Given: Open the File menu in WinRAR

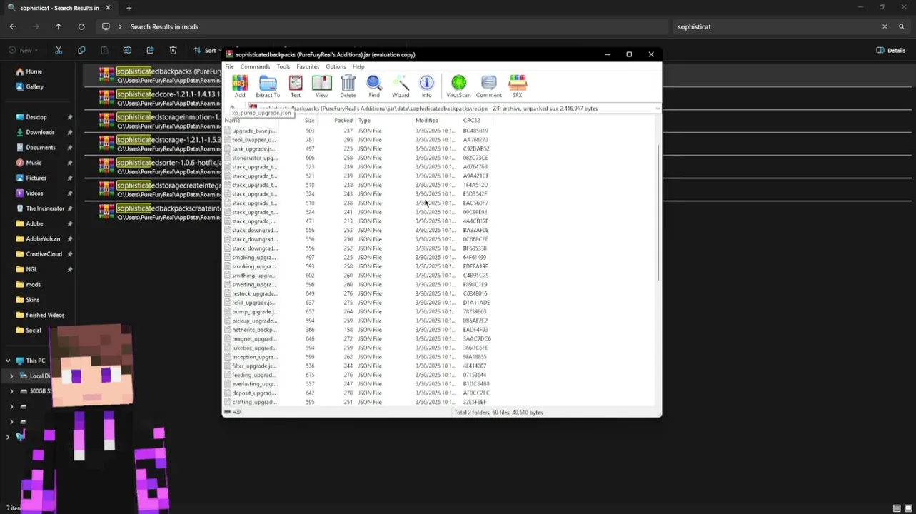Looking at the screenshot, I should [x=229, y=66].
